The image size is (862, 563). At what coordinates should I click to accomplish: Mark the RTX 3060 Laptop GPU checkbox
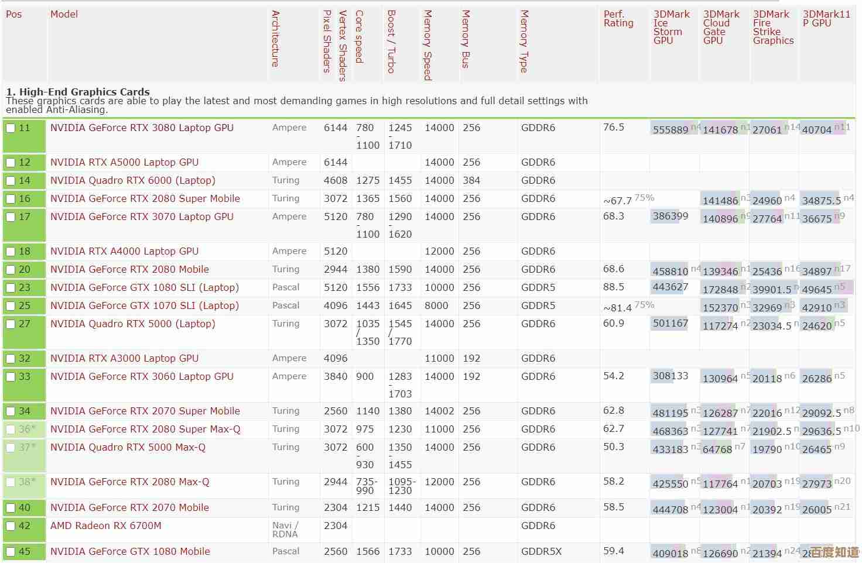[11, 377]
